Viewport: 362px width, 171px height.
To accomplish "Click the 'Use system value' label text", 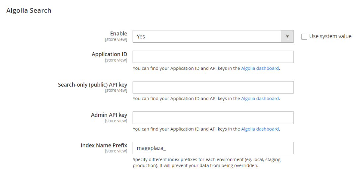I will [x=330, y=36].
